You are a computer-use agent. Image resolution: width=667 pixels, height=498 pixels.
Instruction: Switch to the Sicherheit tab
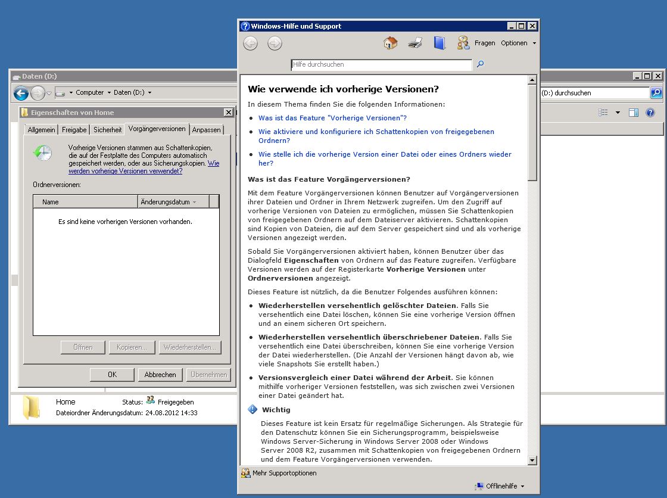108,130
